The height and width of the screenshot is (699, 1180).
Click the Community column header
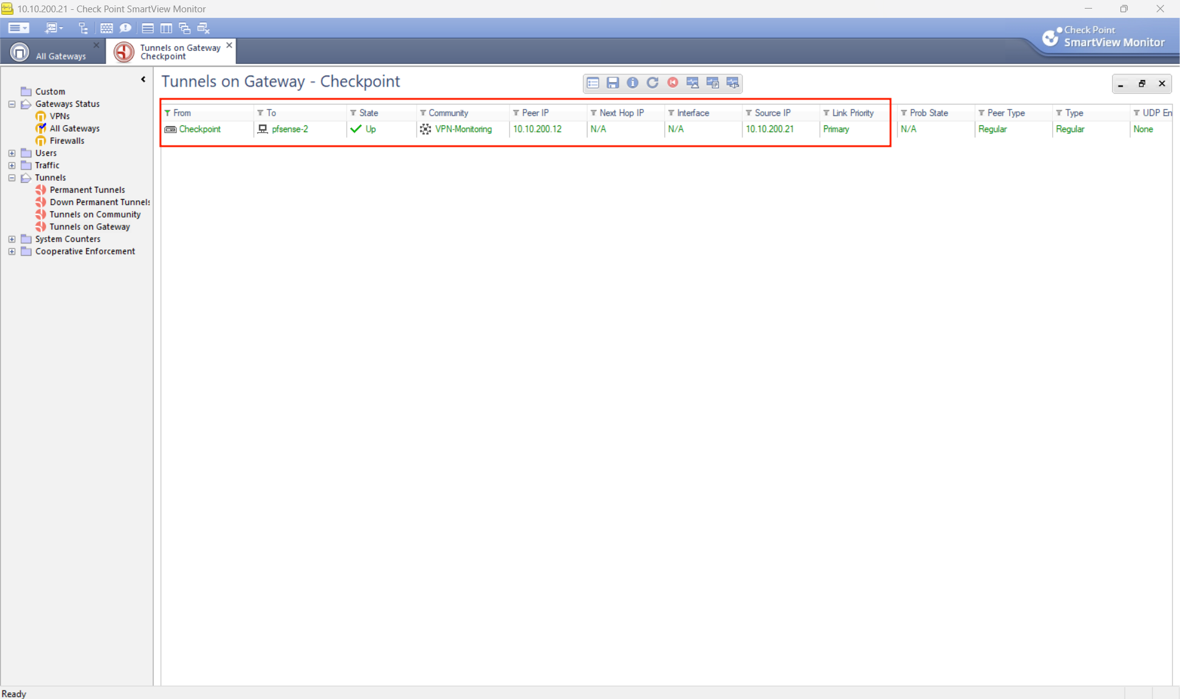tap(463, 113)
